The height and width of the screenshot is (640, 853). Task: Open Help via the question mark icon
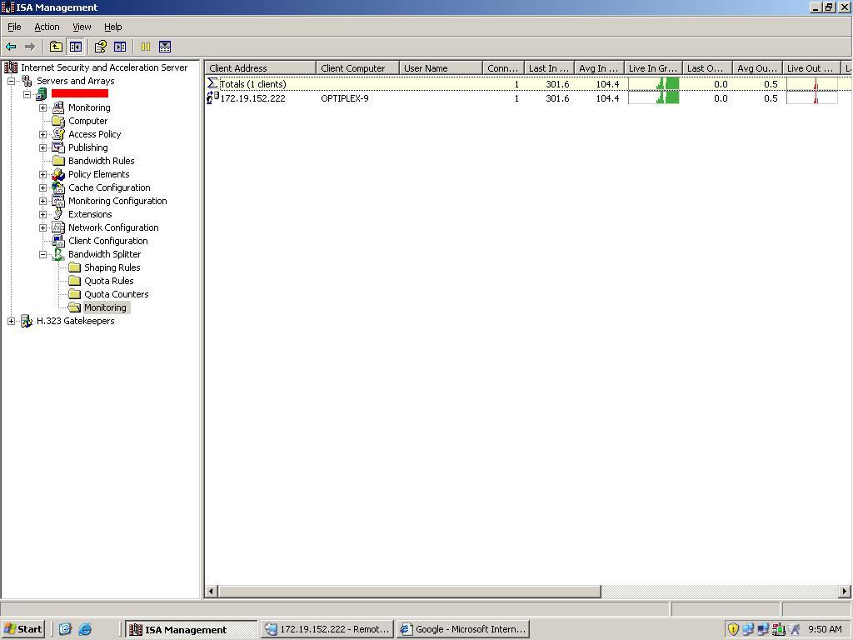(100, 47)
